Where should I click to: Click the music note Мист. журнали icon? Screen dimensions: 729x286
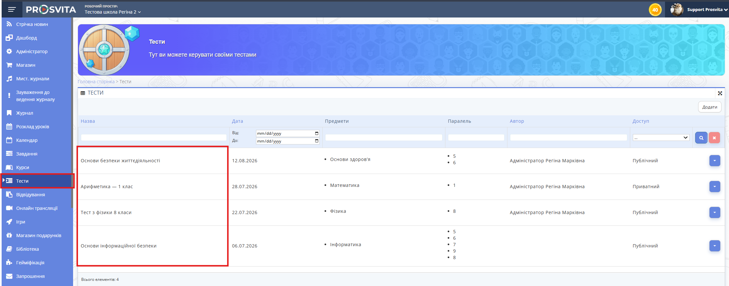click(9, 78)
